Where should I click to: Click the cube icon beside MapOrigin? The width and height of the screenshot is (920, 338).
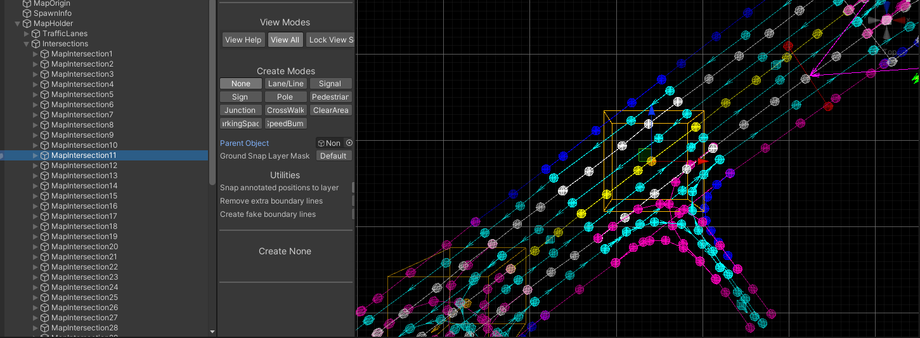[x=27, y=3]
